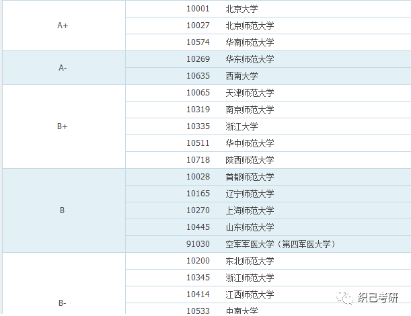Screen dimensions: 411x316
Task: Select school code 10165
Action: 198,194
